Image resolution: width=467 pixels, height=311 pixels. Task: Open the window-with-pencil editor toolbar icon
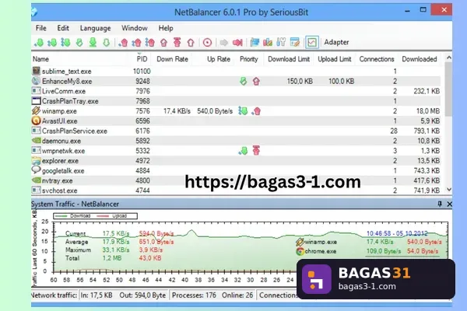coord(295,43)
